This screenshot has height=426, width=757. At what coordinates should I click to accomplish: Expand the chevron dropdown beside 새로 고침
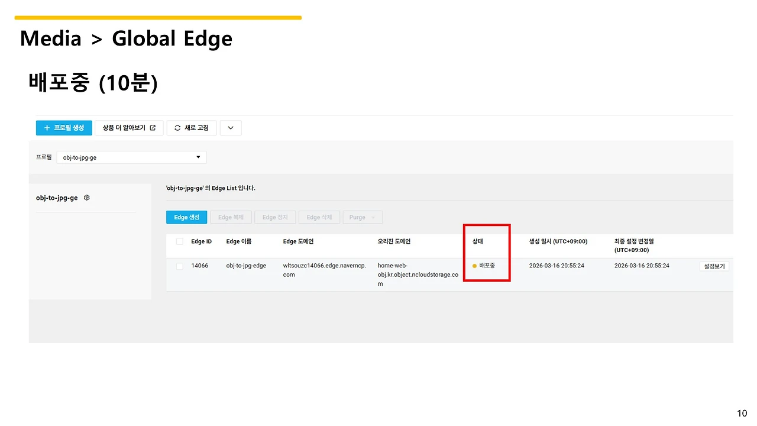point(231,128)
